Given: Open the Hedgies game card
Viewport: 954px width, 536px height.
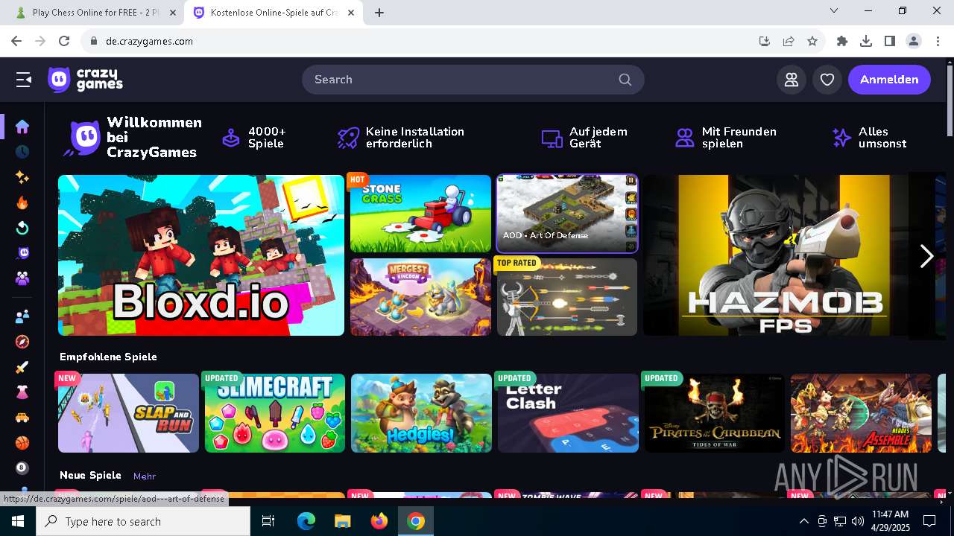Looking at the screenshot, I should (421, 413).
